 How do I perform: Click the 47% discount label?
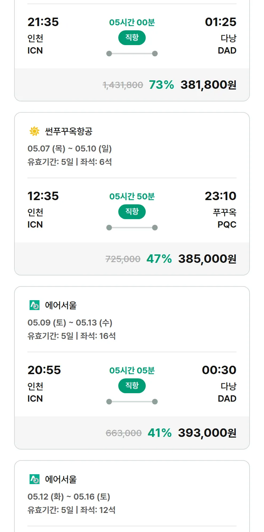[x=159, y=259]
